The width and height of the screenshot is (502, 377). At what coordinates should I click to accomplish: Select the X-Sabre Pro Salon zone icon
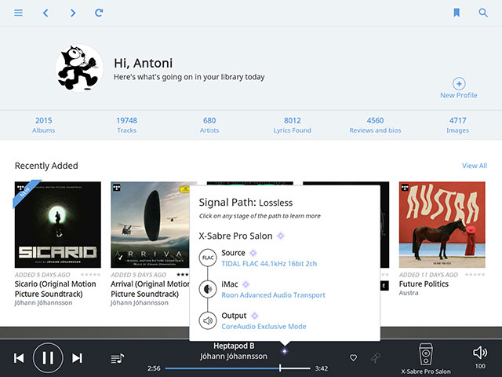426,354
